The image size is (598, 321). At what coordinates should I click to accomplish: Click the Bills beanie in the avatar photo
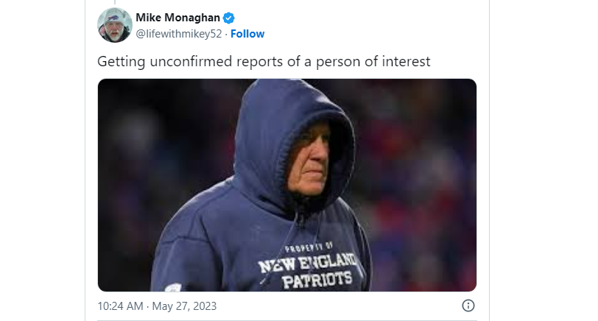[x=113, y=16]
